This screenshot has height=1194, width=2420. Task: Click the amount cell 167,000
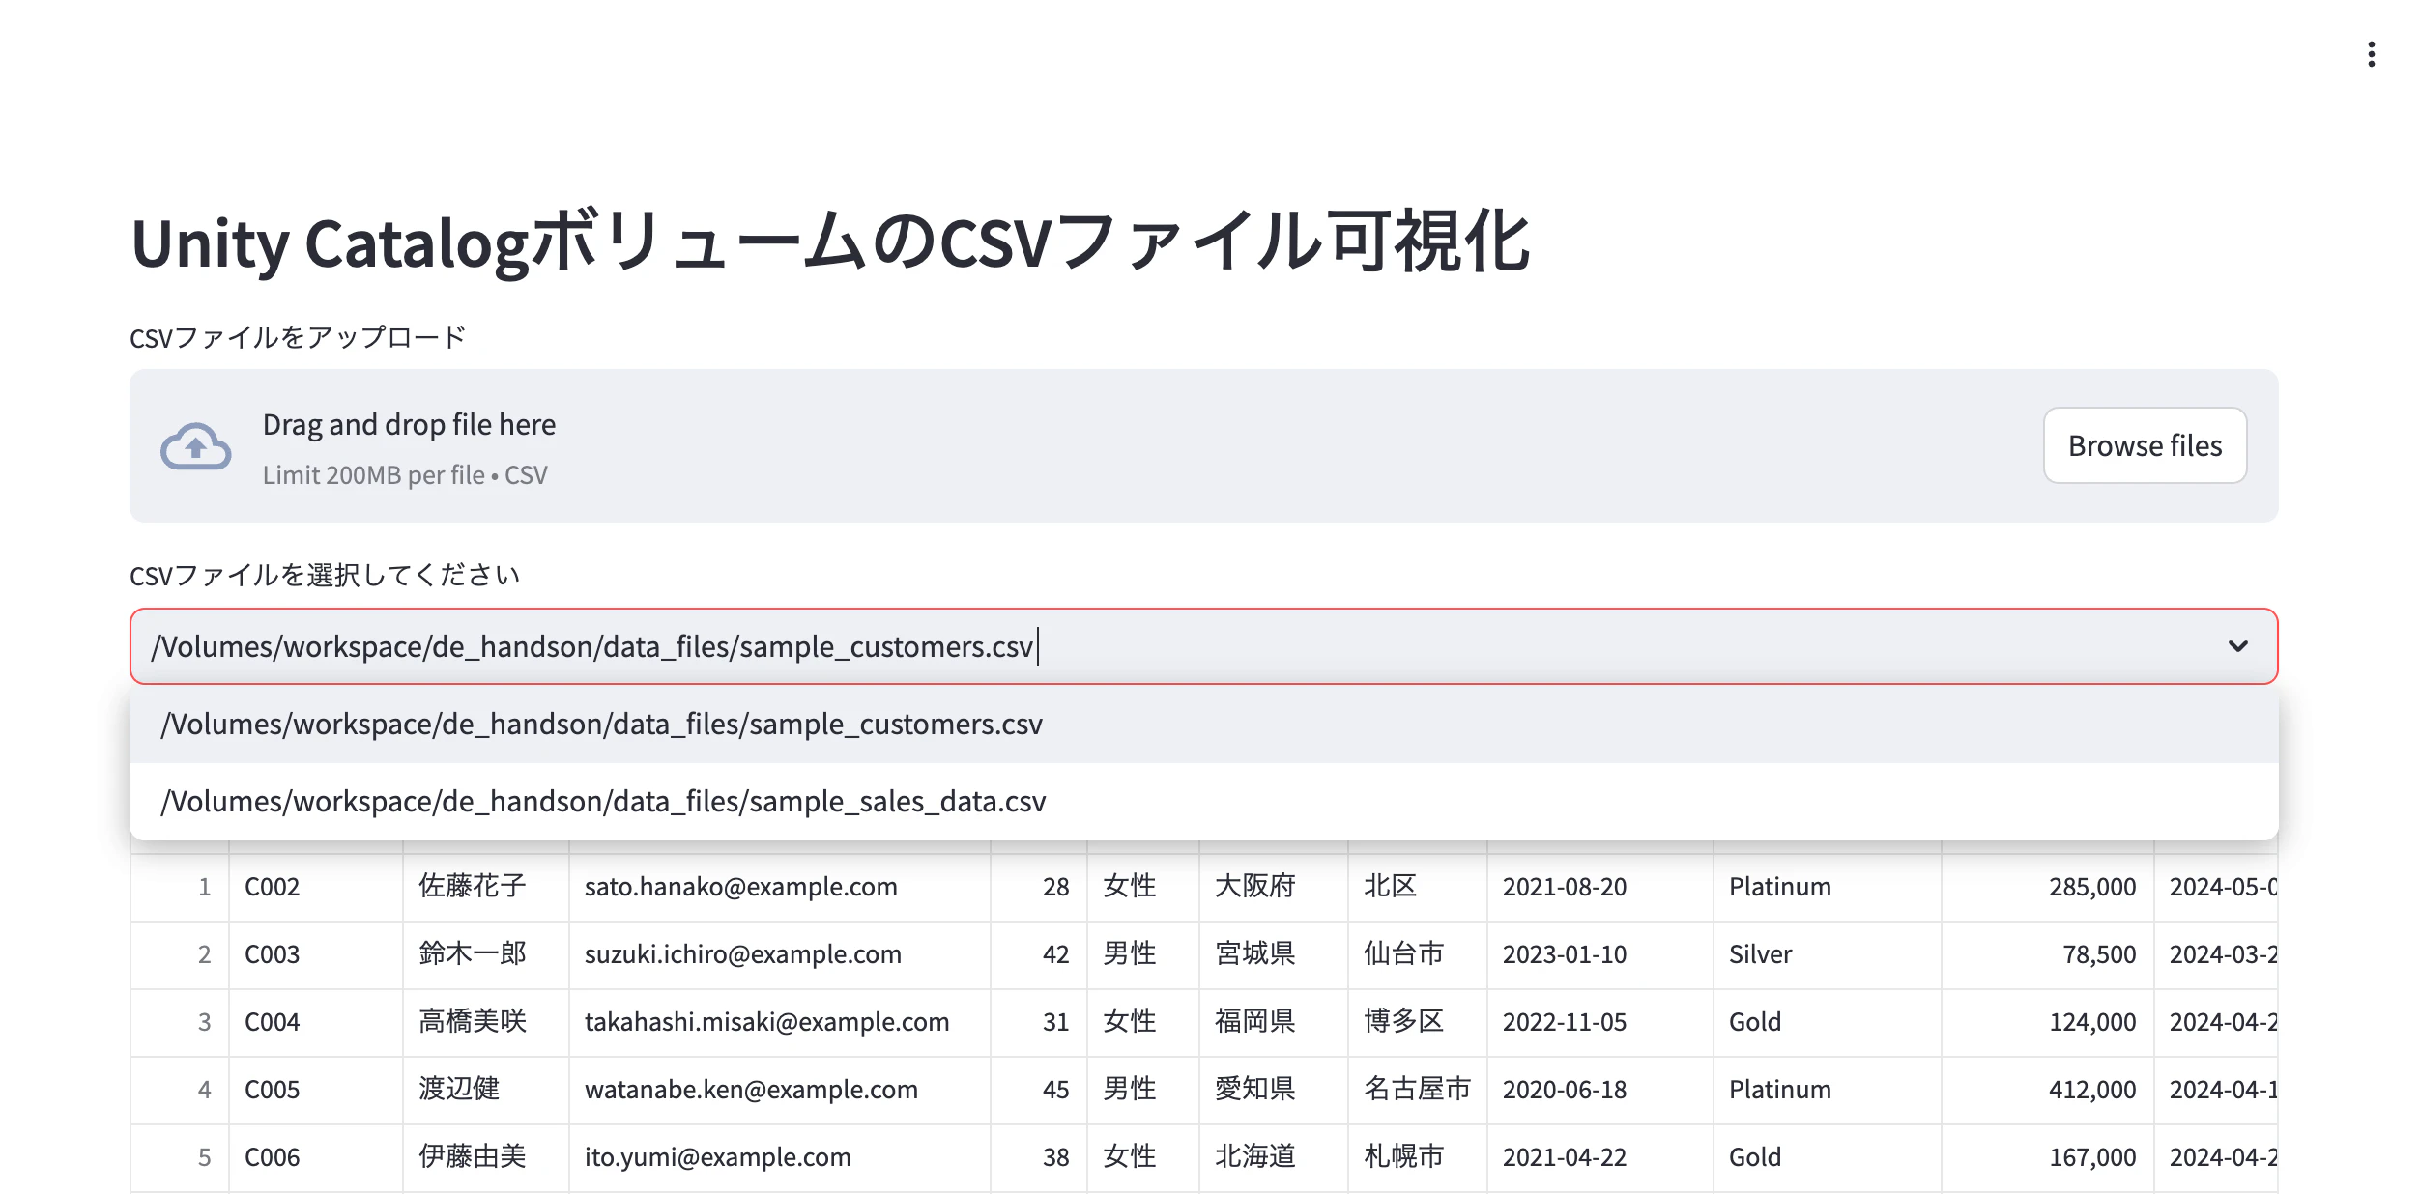point(2048,1157)
